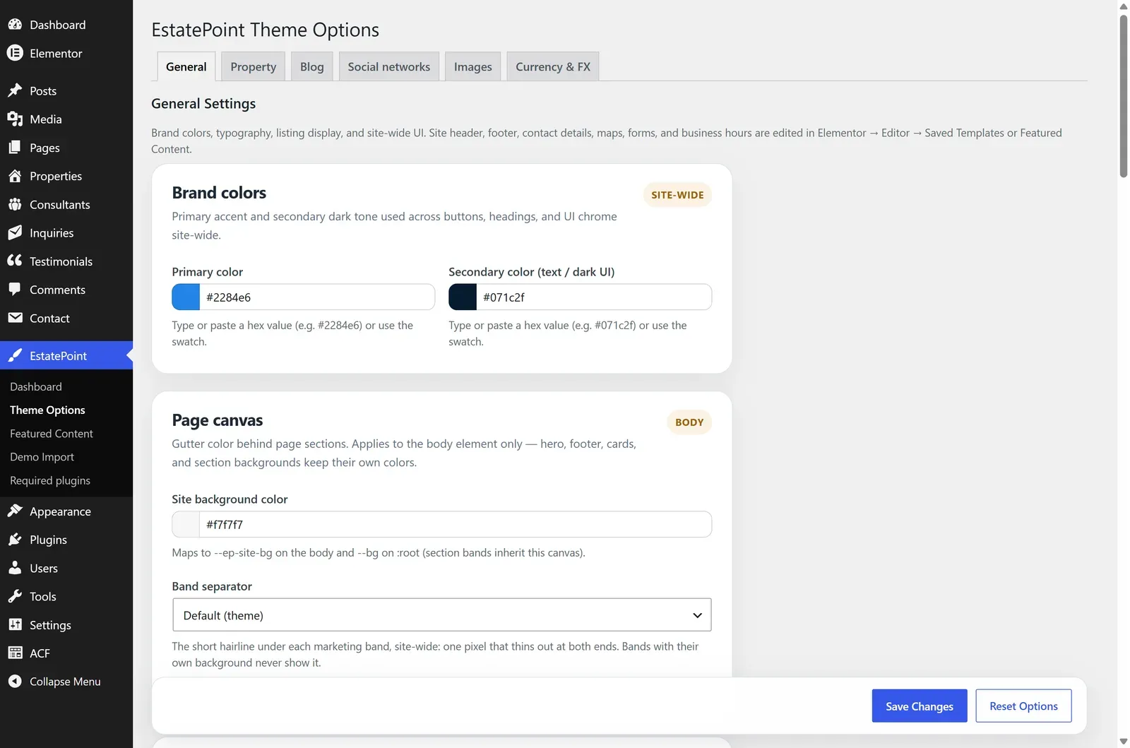This screenshot has height=748, width=1130.
Task: Open EstatePoint Dashboard submenu link
Action: pyautogui.click(x=36, y=386)
